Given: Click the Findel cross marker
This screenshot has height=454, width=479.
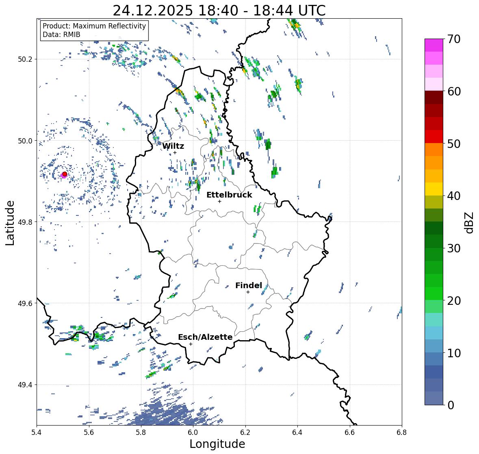Looking at the screenshot, I should (x=248, y=292).
